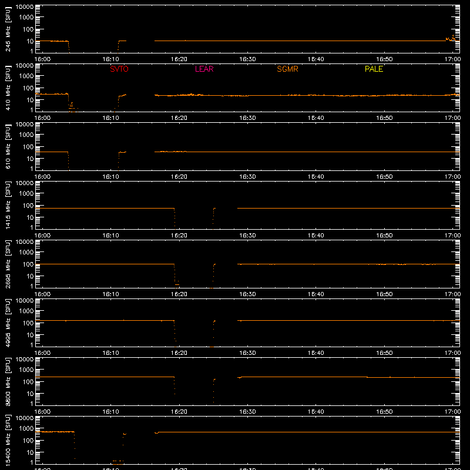Click the 1000 y-axis label of 15400 MHz plot
Image resolution: width=470 pixels, height=470 pixels.
26,428
